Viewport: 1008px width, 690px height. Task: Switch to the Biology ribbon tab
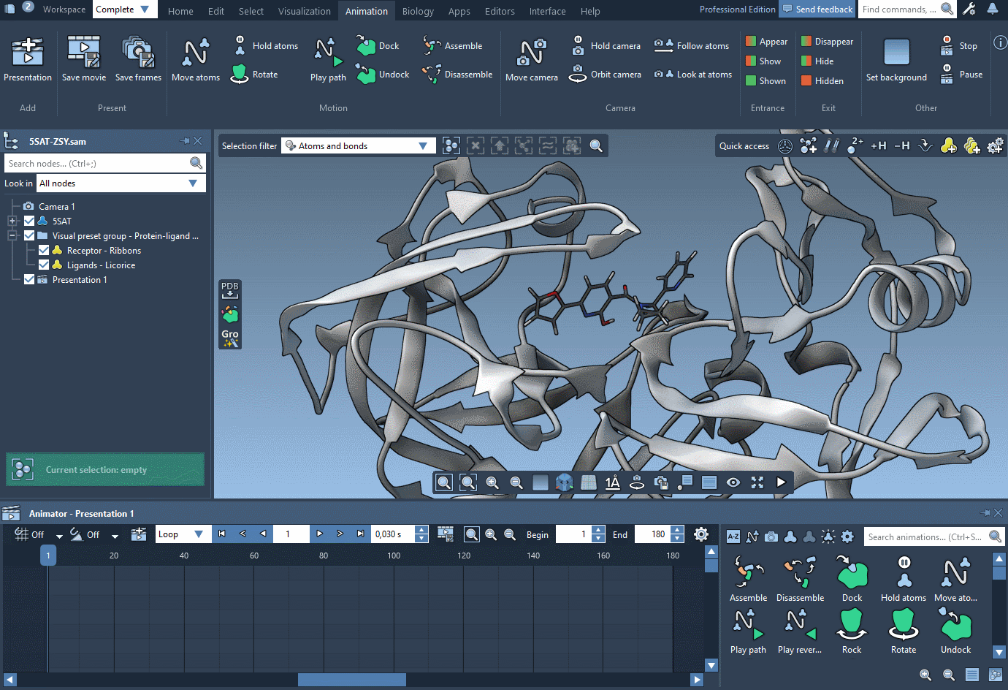[x=418, y=11]
